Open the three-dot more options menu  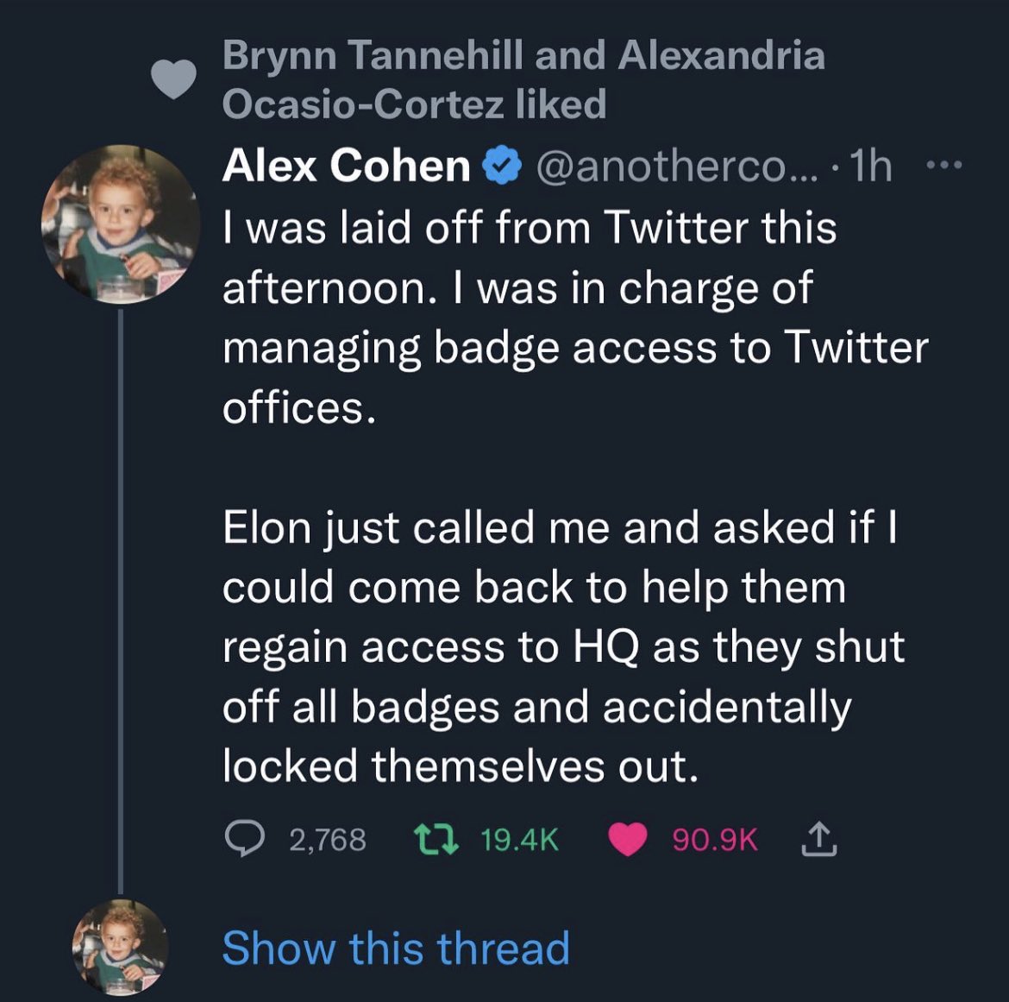944,166
